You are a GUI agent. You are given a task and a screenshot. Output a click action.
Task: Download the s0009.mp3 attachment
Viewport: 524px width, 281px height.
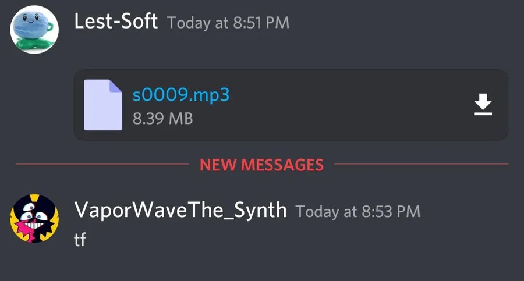[483, 104]
